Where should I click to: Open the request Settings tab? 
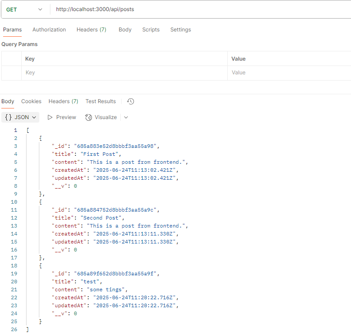pos(180,30)
